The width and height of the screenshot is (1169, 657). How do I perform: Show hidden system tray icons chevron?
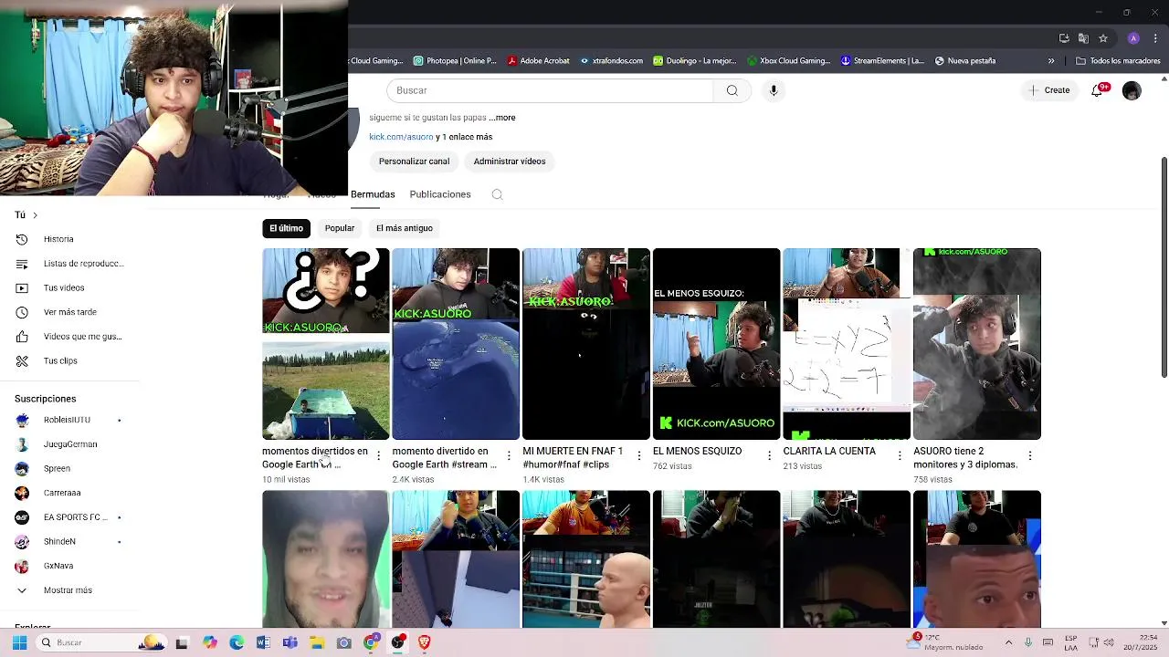pos(1008,642)
